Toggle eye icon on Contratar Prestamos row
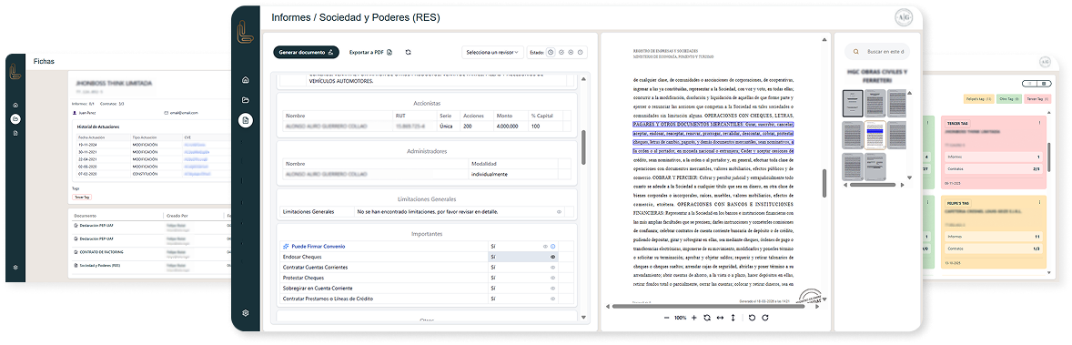The image size is (1072, 345). point(553,299)
